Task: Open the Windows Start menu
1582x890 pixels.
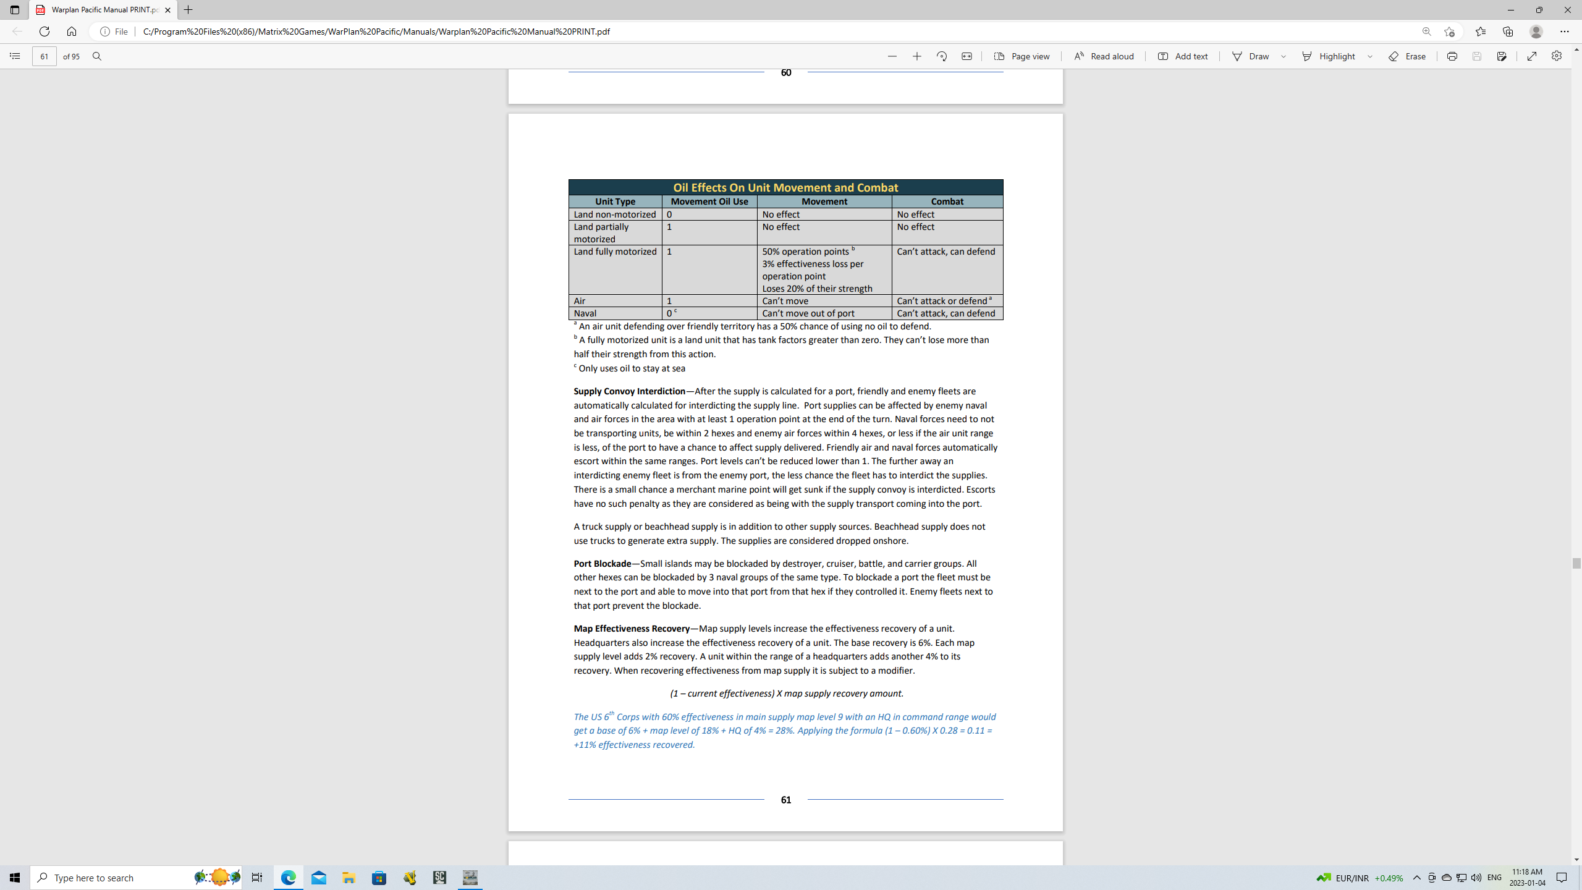Action: [15, 878]
